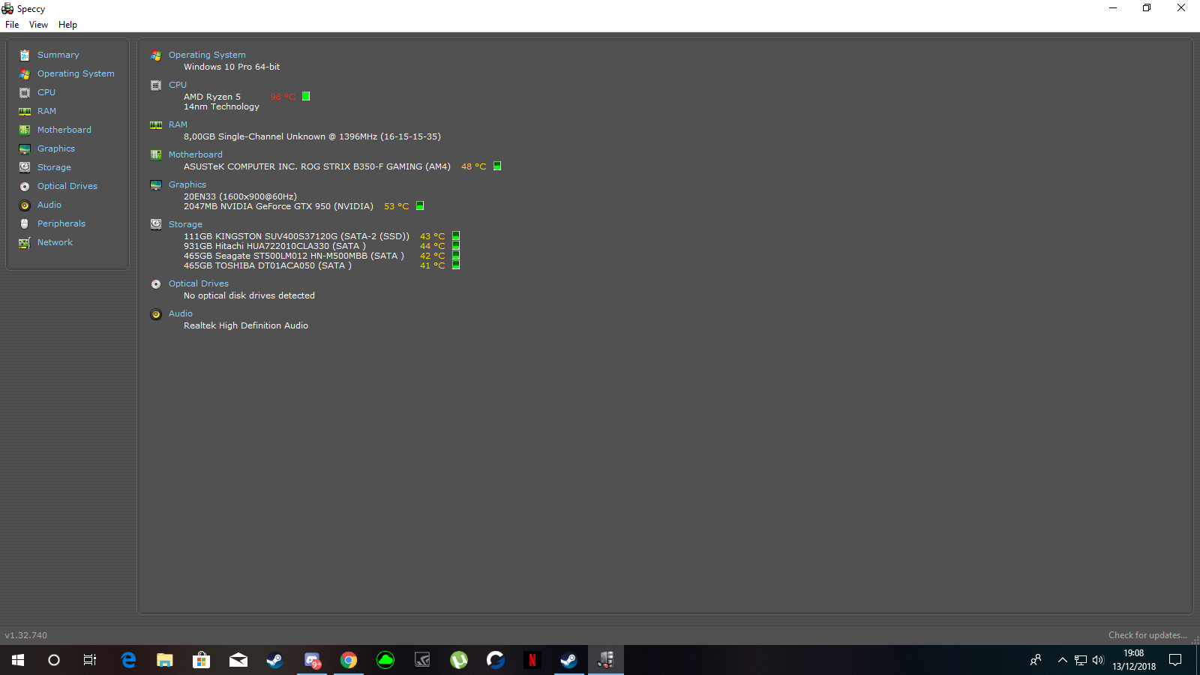The image size is (1200, 675).
Task: Open uTorrent from the taskbar
Action: coord(459,660)
